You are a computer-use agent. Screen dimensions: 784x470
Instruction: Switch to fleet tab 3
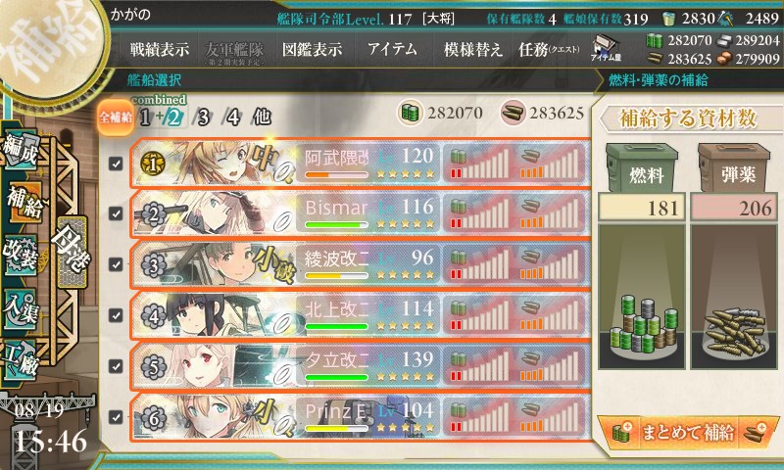point(203,117)
